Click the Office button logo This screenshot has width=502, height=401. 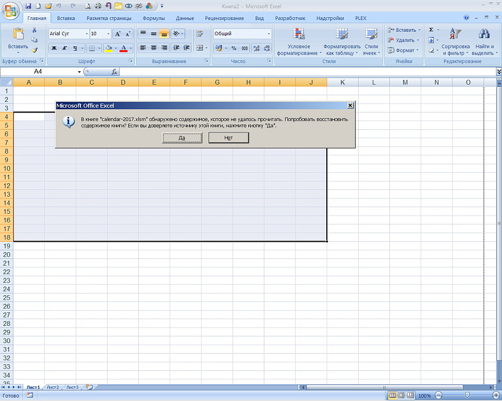click(x=11, y=10)
